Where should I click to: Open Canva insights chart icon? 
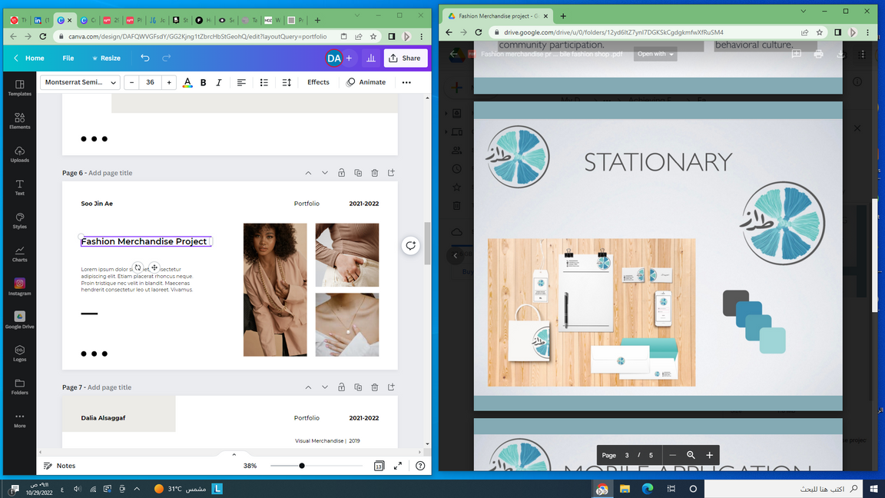pos(371,58)
